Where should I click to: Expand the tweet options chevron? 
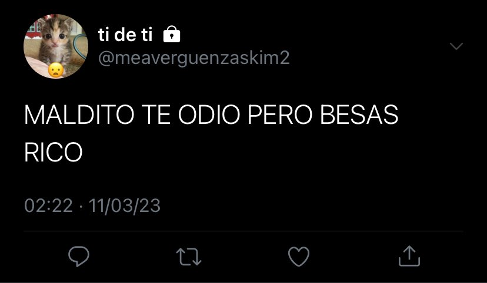pyautogui.click(x=456, y=46)
